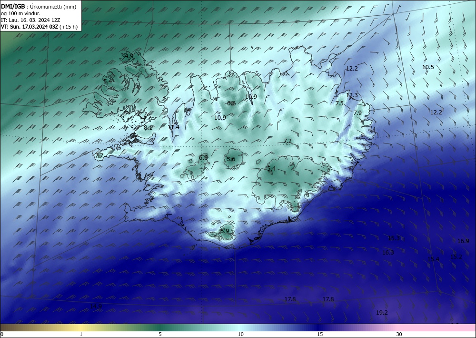Select the 'IT: Lau. 16. 03. 2024 12Z' line
This screenshot has height=338, width=476.
tap(30, 20)
